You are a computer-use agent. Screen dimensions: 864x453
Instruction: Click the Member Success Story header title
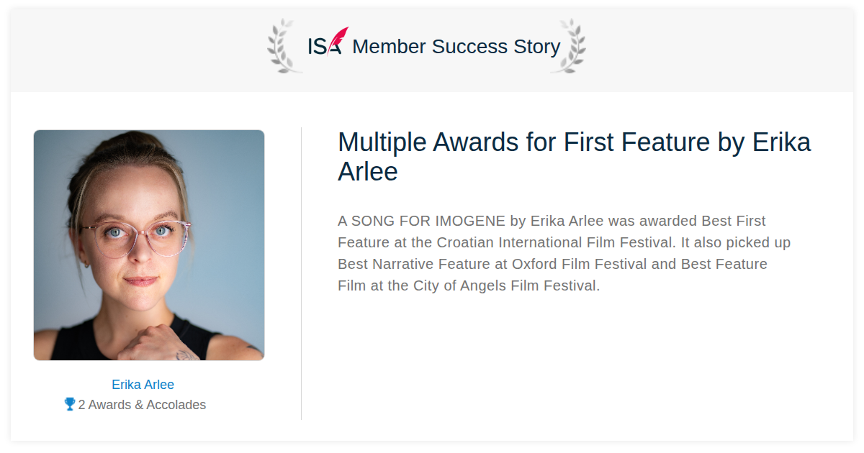[456, 47]
